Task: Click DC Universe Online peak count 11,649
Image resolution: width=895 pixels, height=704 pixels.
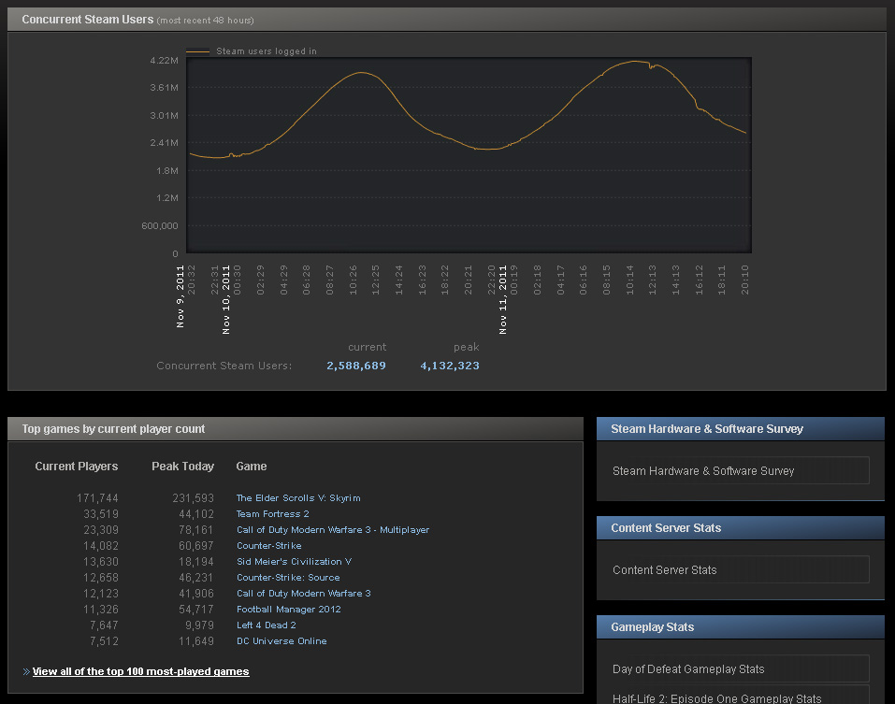Action: [x=196, y=641]
